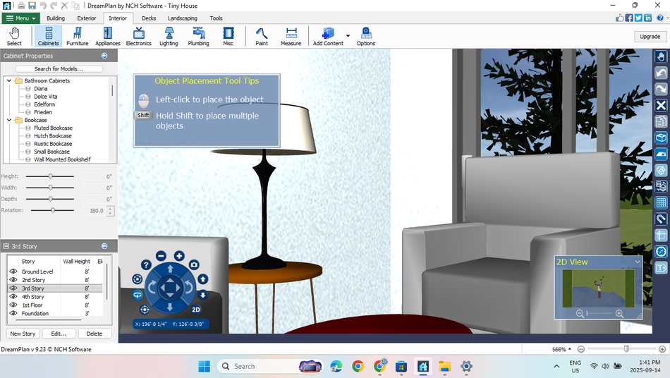Click the 2D View zoom slider

[599, 314]
